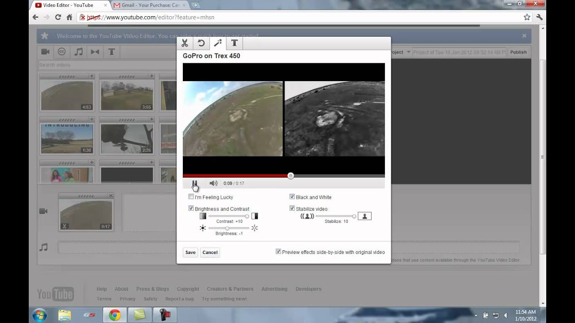575x323 pixels.
Task: Select the video thumbnail with duration 3:55
Action: tap(127, 95)
